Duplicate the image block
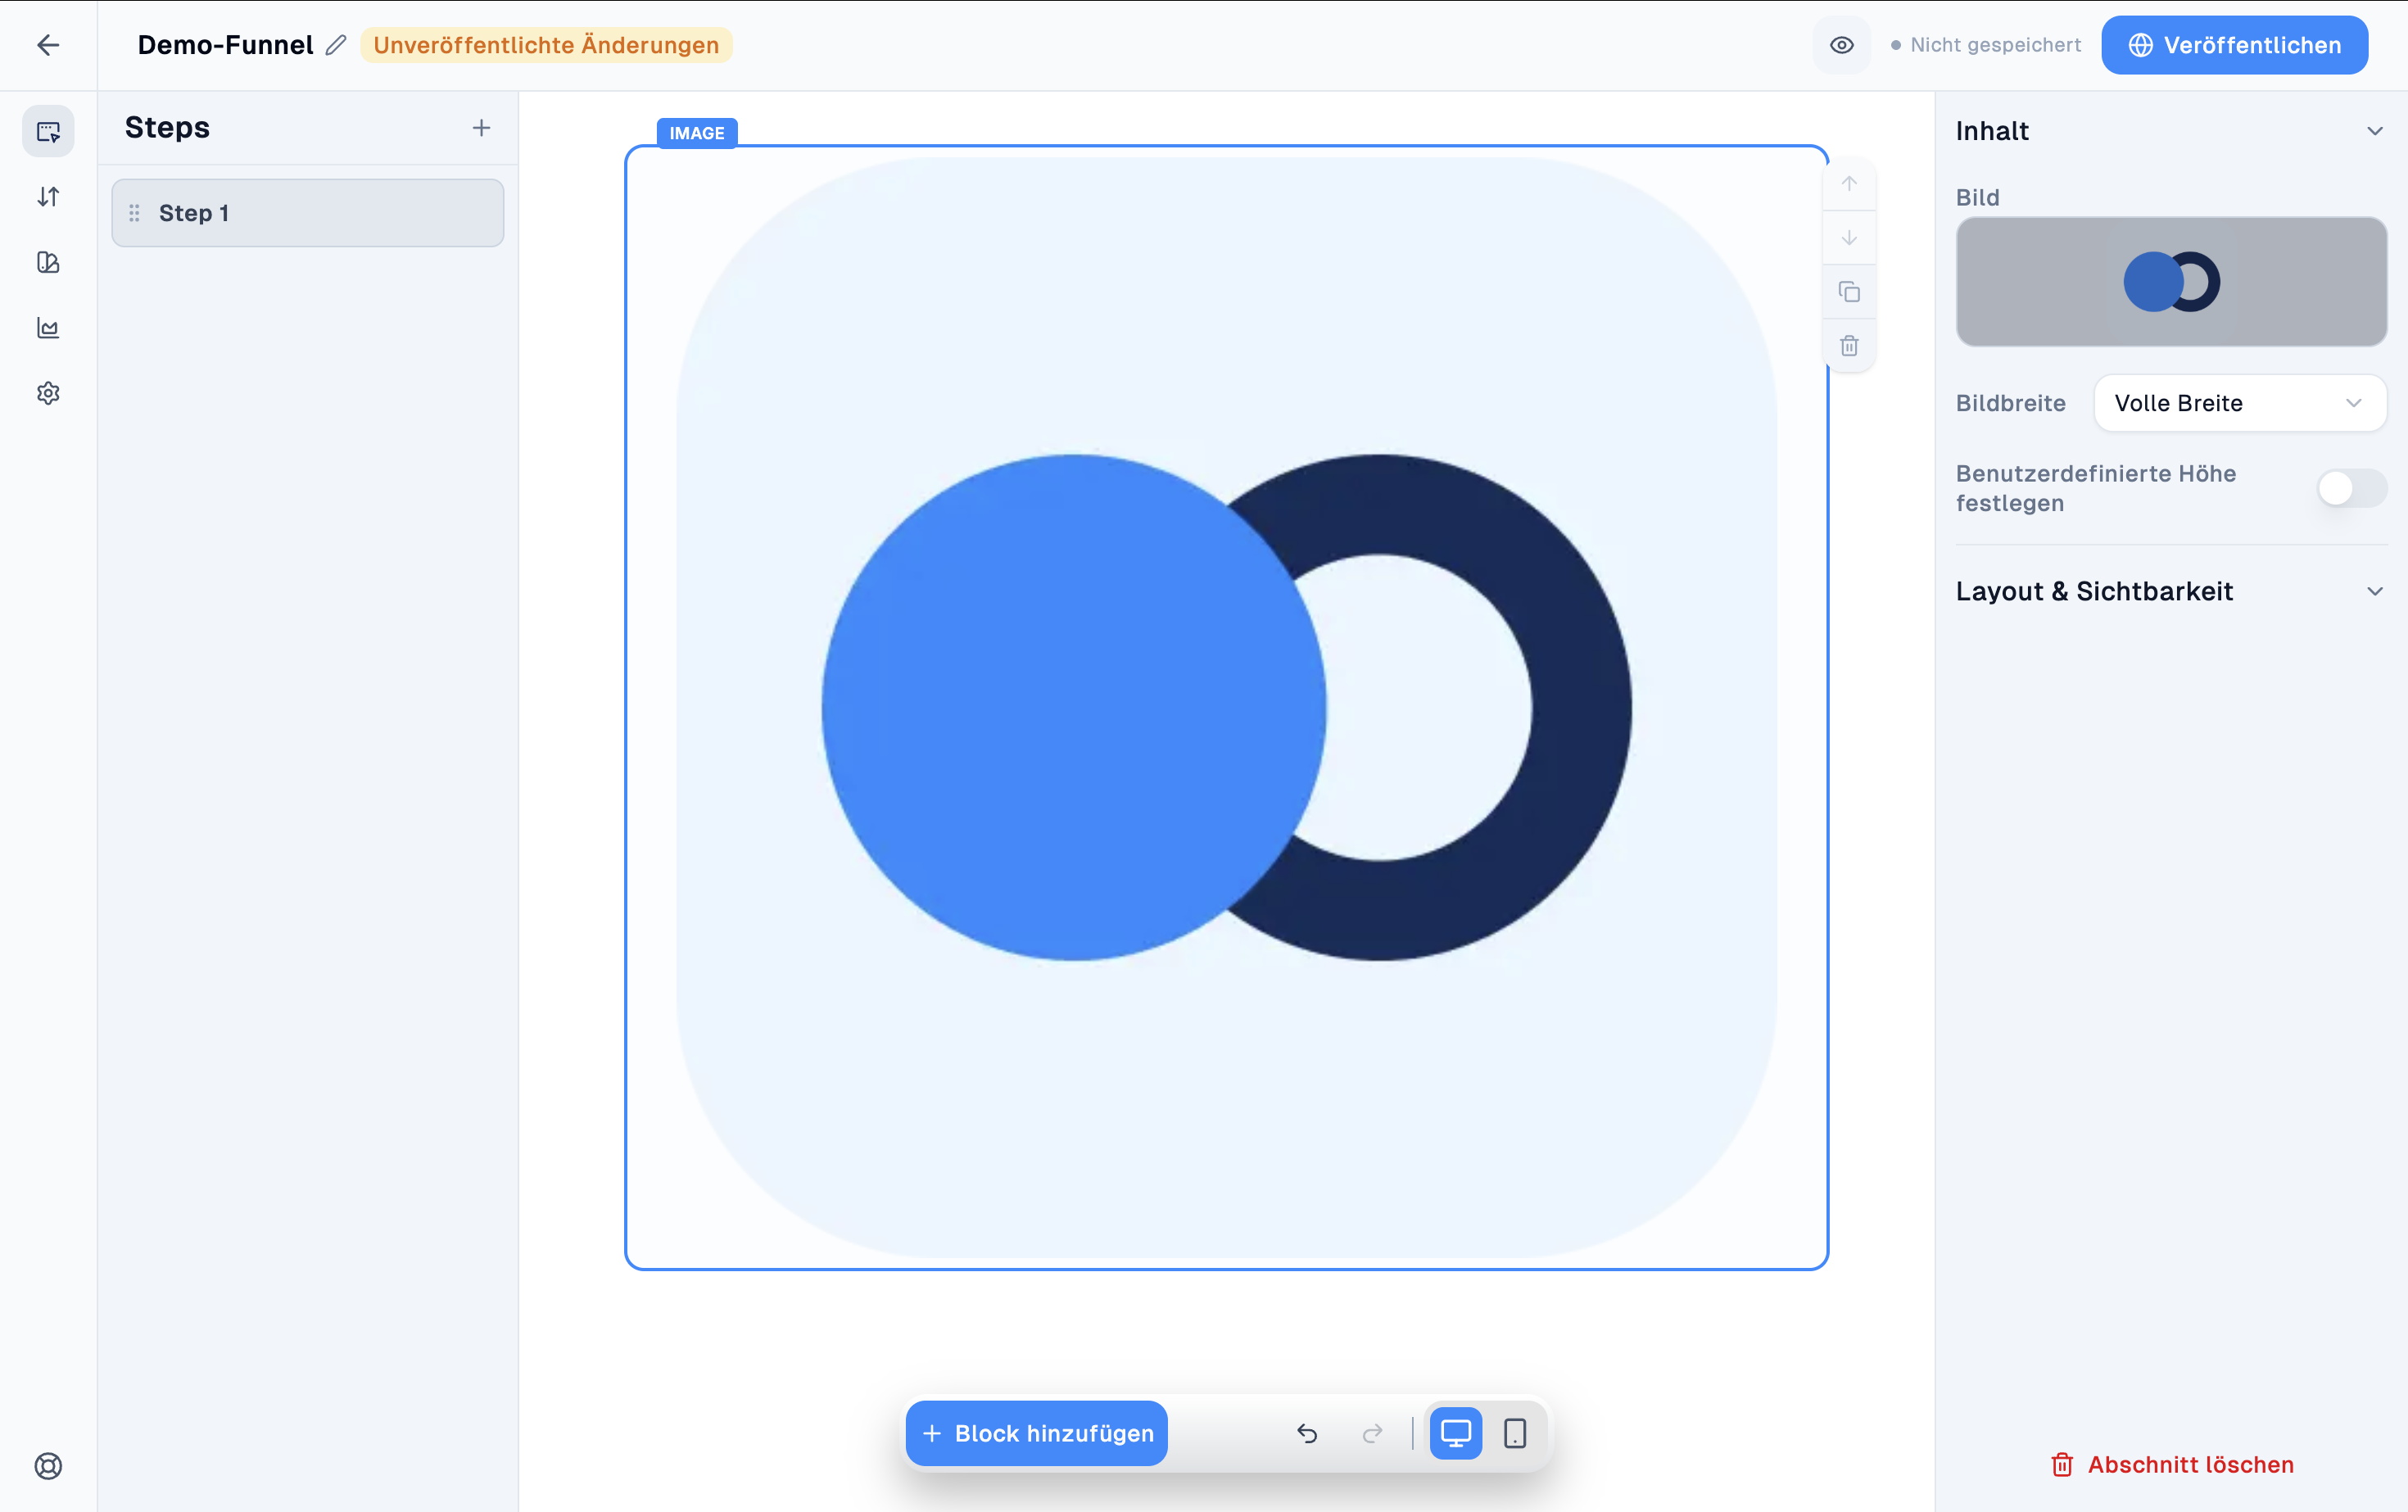This screenshot has width=2408, height=1512. [1849, 292]
